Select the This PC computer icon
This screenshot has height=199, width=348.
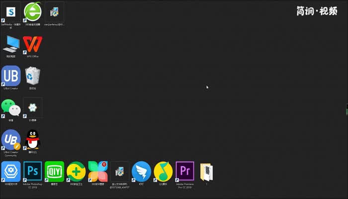(10, 45)
